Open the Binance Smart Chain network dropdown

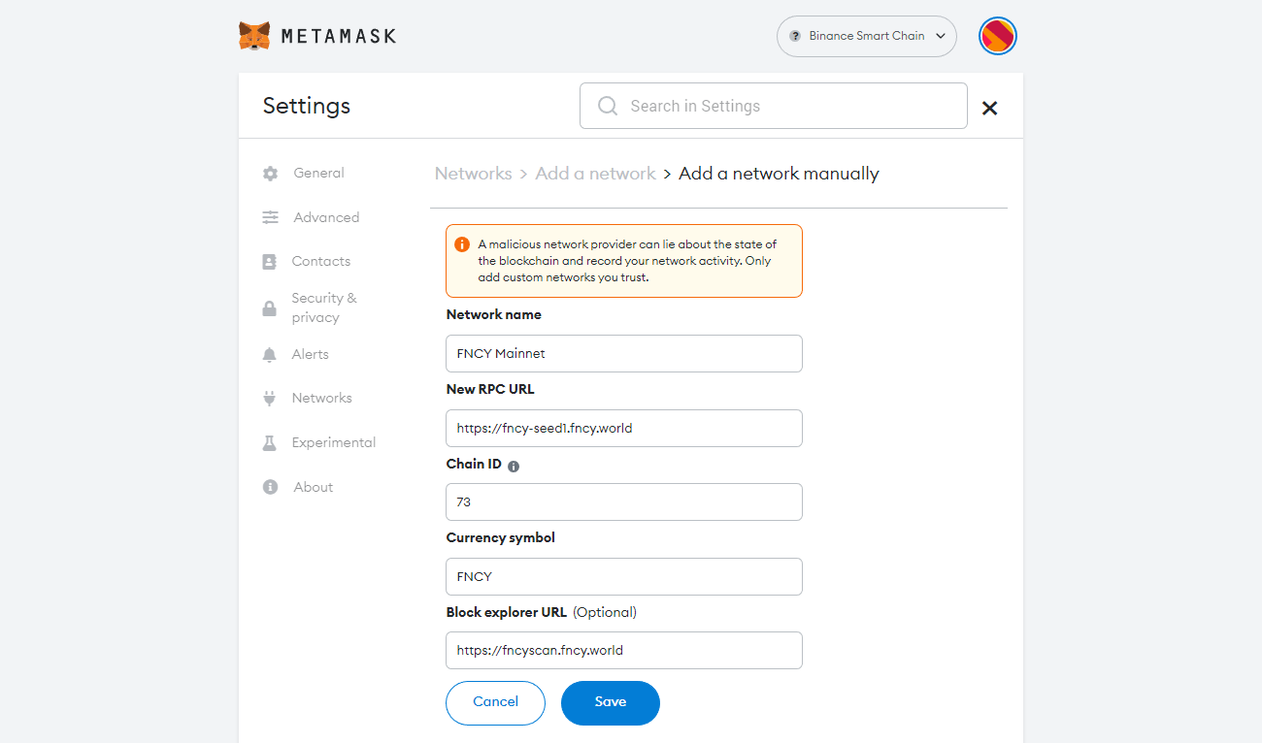click(x=866, y=36)
